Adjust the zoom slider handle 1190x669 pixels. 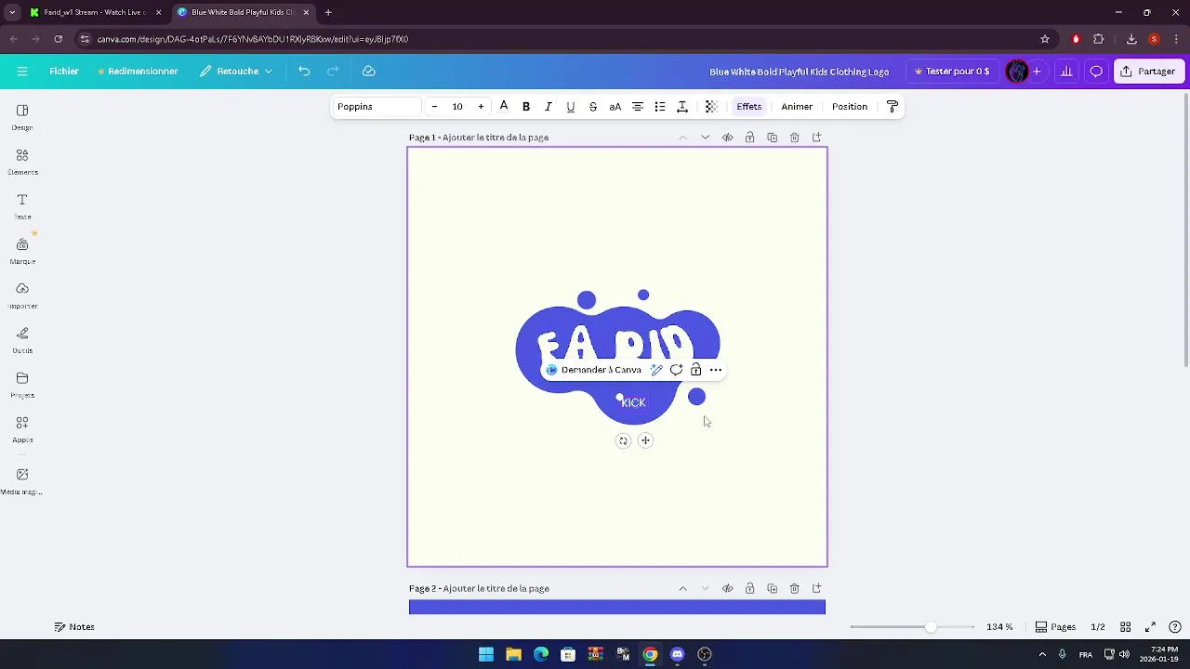(x=931, y=627)
